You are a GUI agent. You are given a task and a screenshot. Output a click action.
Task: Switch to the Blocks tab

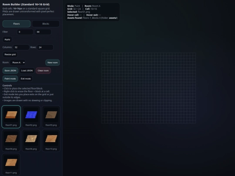tap(46, 24)
